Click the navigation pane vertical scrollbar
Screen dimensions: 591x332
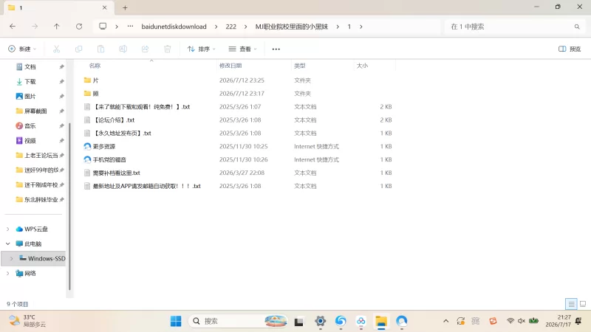pos(69,207)
